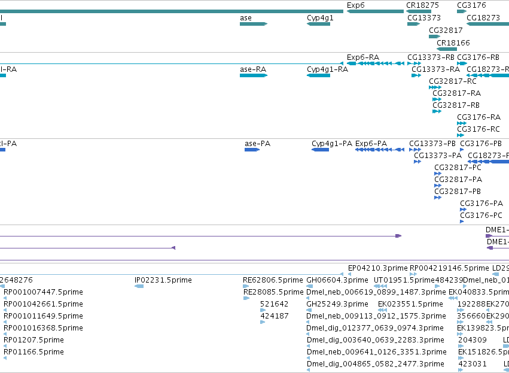
Task: Click the RP01207.5prime EST label
Action: [33, 340]
